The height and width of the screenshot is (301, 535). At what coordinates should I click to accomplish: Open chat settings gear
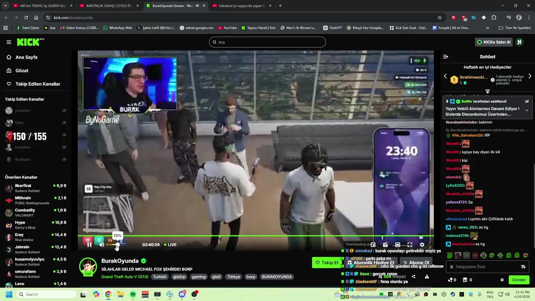[502, 280]
